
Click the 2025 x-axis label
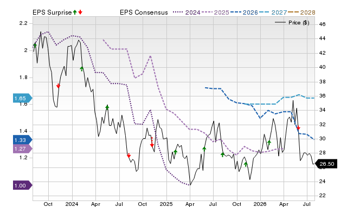pyautogui.click(x=166, y=204)
